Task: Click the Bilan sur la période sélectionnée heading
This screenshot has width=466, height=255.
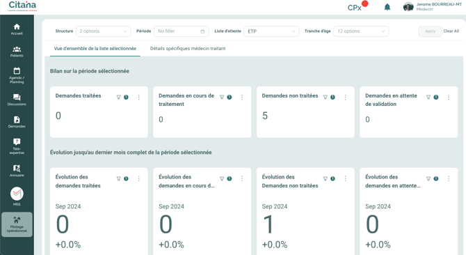Action: tap(90, 71)
